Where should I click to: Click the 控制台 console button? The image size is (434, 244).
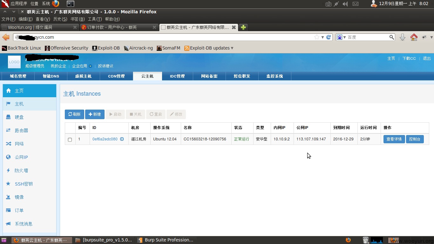[415, 139]
